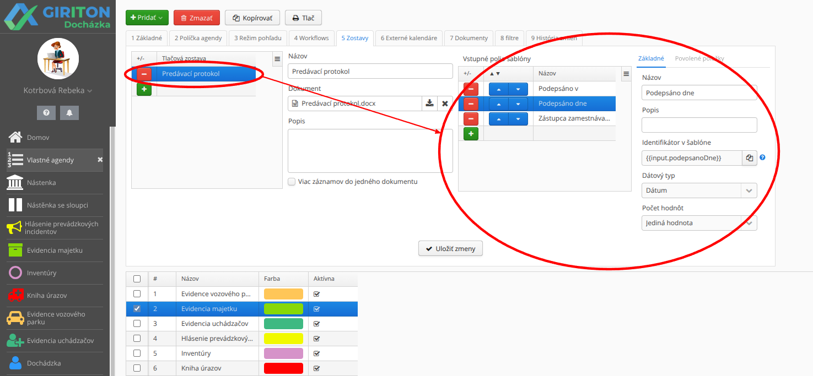813x376 pixels.
Task: Open the Domov house icon
Action: [x=15, y=137]
